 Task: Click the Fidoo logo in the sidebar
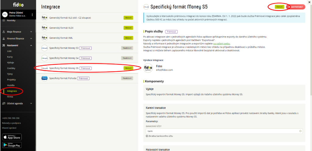pos(18,5)
